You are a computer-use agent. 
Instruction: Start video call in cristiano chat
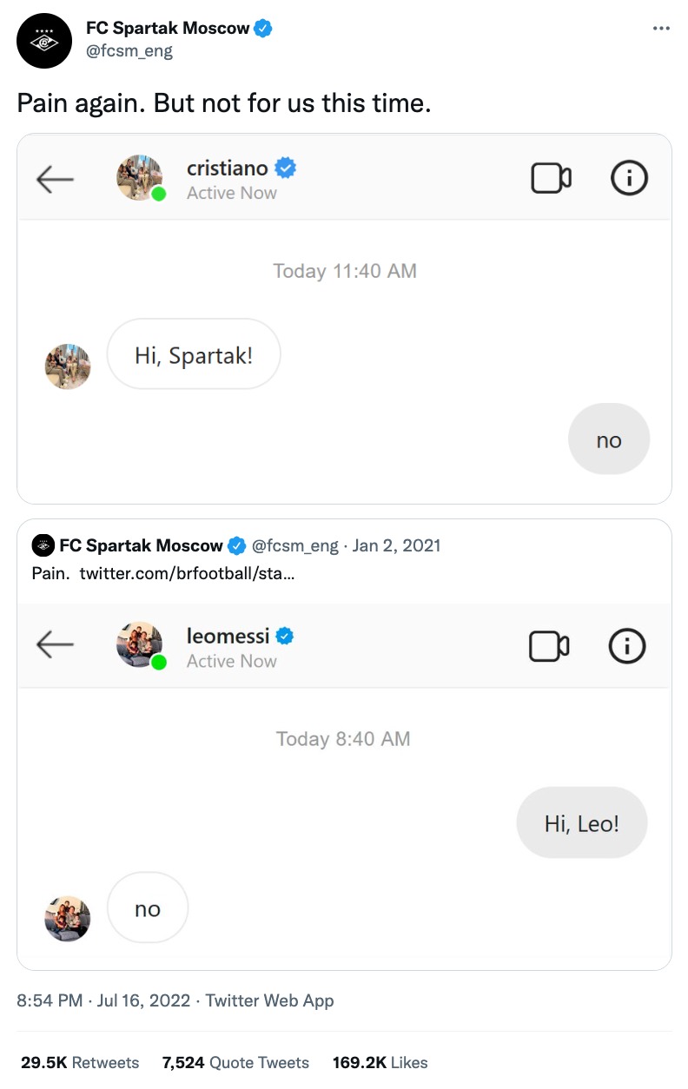pos(551,178)
